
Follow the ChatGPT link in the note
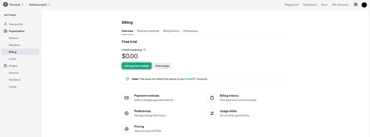191,79
